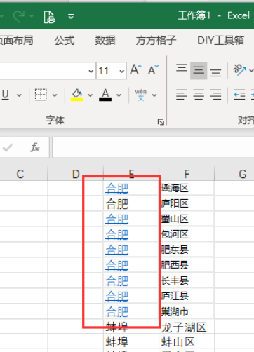The width and height of the screenshot is (254, 352).
Task: Expand the borders dropdown arrow
Action: (55, 95)
